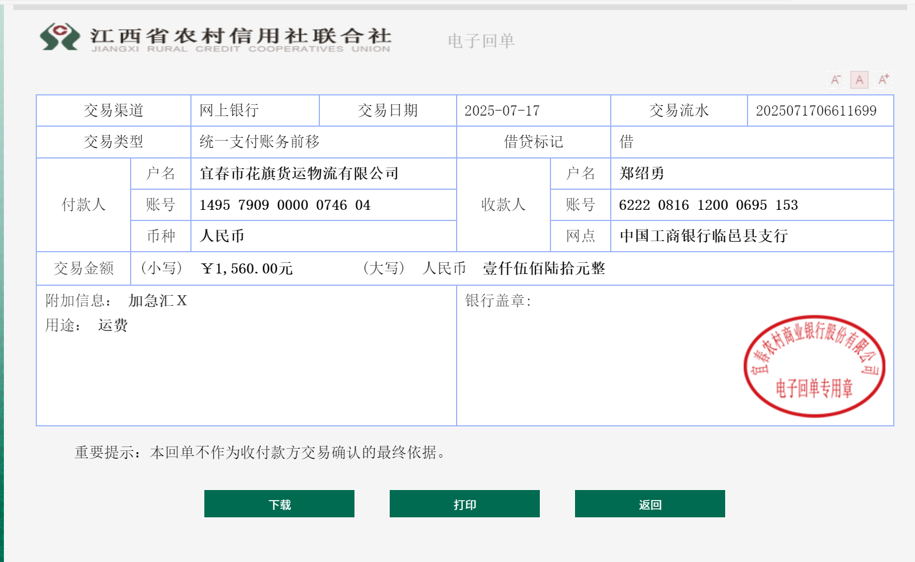
Task: Decrease font size with A- icon
Action: (x=836, y=80)
